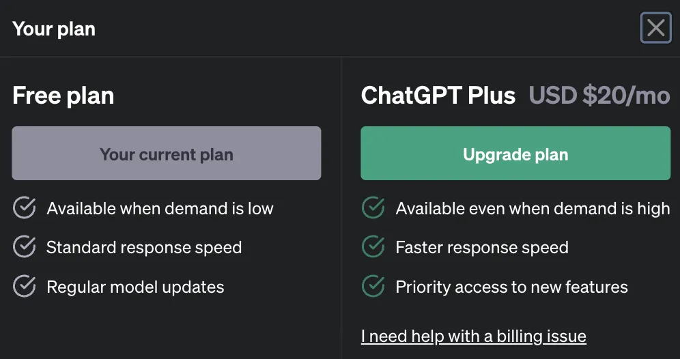Click the Your plan dialog title
This screenshot has height=359, width=680.
[54, 29]
